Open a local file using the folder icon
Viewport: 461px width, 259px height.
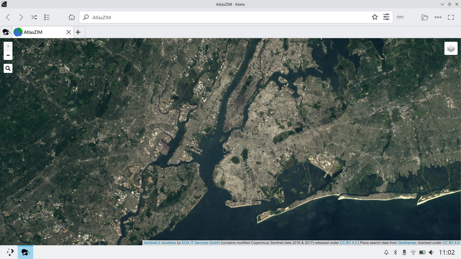pyautogui.click(x=425, y=17)
